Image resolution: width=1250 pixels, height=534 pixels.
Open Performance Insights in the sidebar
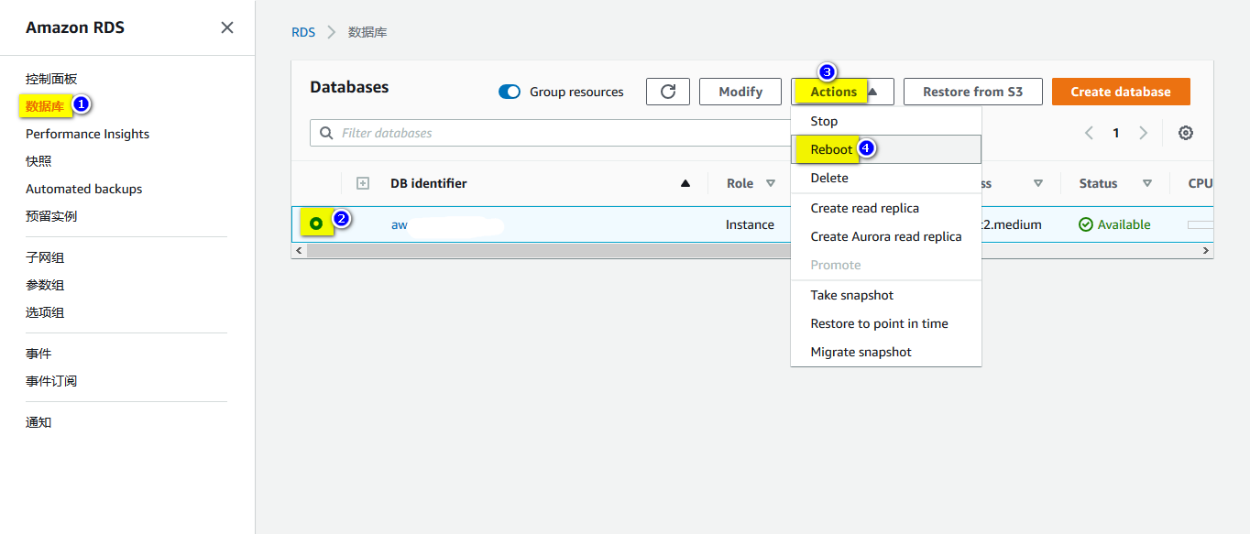coord(87,134)
